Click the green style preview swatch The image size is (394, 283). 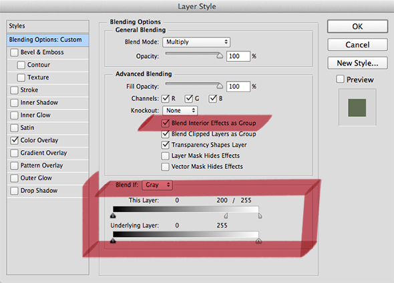click(357, 107)
